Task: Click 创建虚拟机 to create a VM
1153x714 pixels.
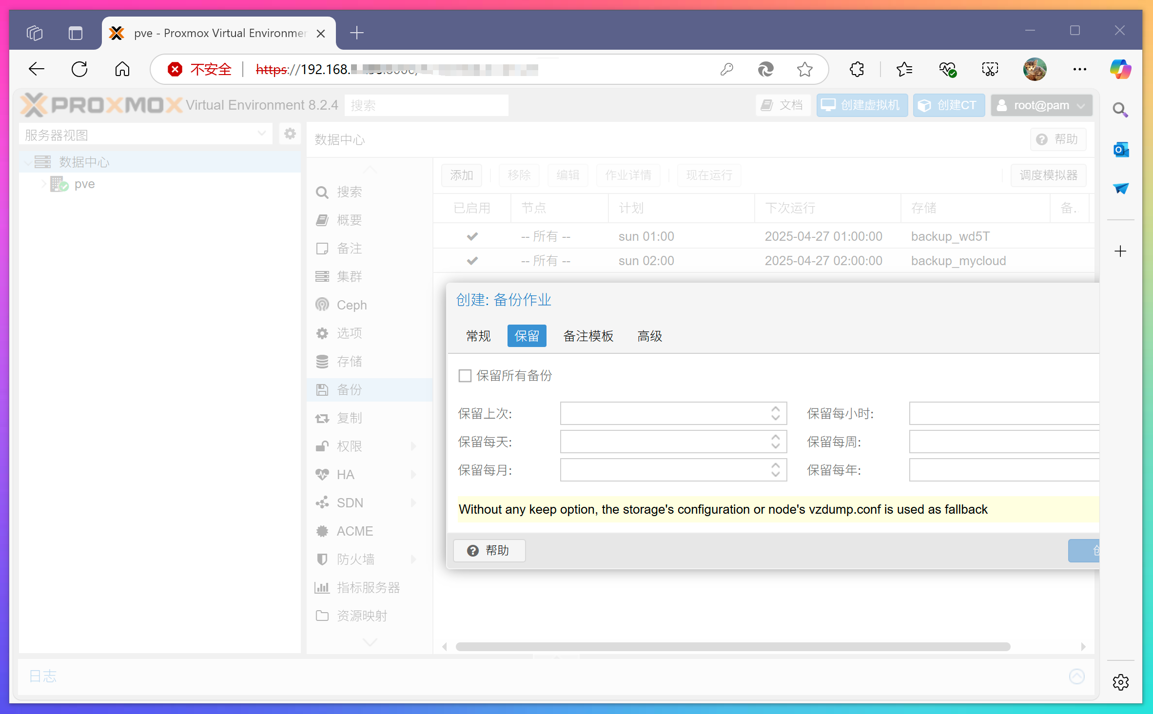Action: coord(862,105)
